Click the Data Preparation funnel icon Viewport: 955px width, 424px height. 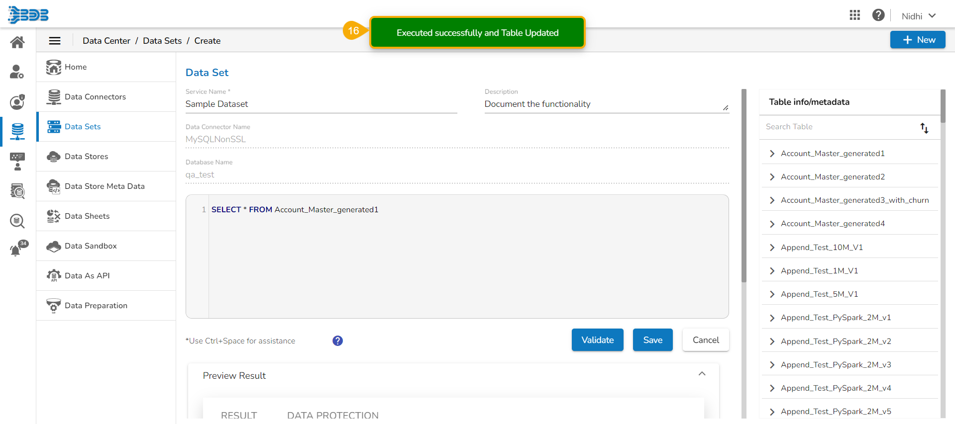(54, 306)
